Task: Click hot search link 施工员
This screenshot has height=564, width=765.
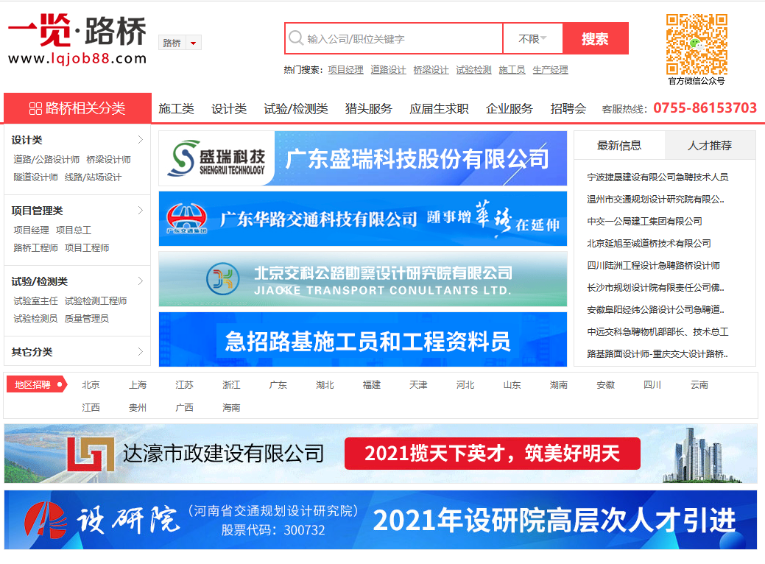Action: click(512, 70)
